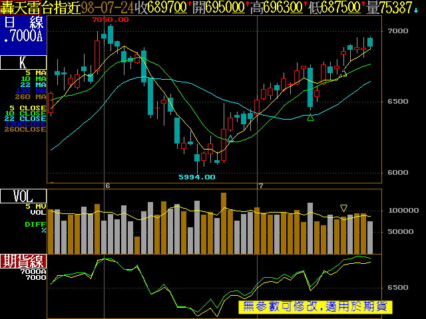The image size is (426, 319).
Task: Click the red up arrow after 開695000
Action: coord(246,5)
